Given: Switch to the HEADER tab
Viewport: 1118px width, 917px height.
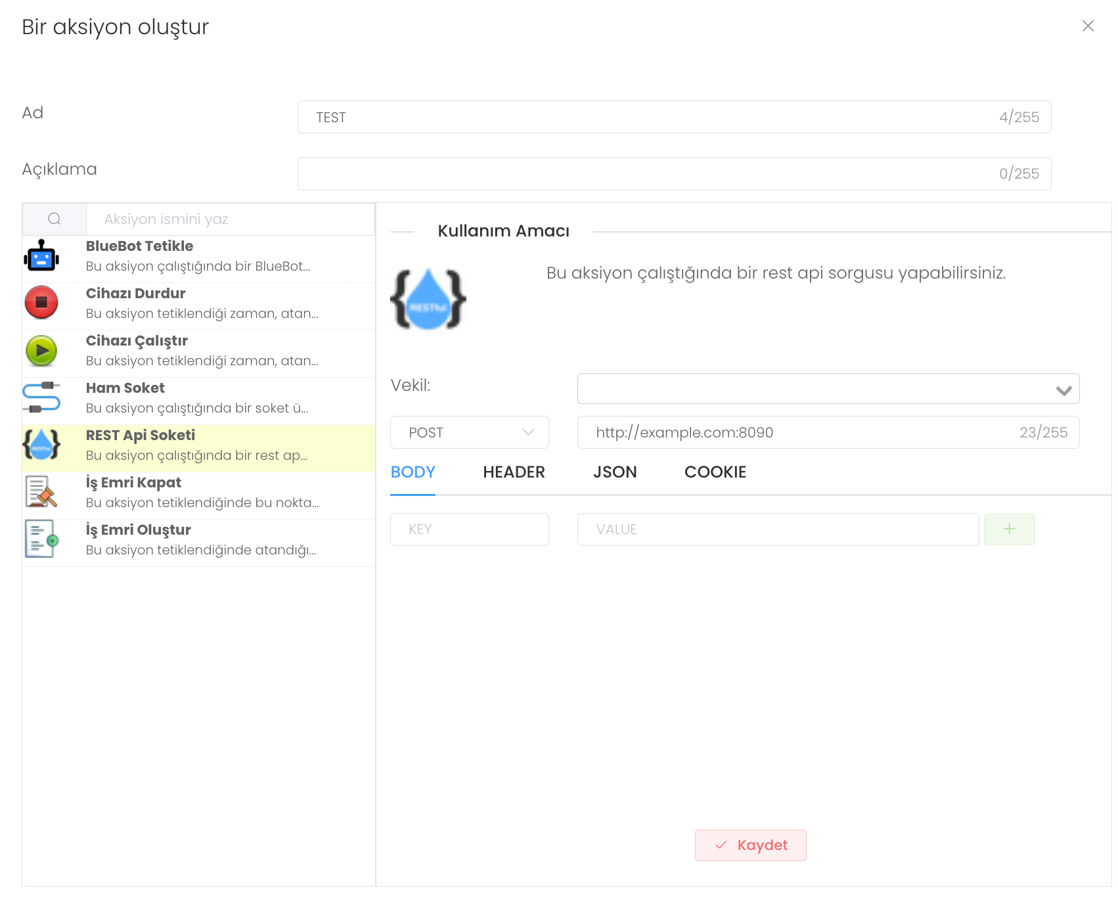Looking at the screenshot, I should [x=514, y=472].
